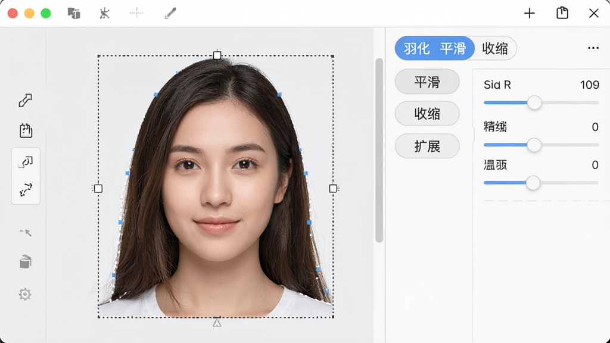Click the 温颈 label
The image size is (610, 343).
pyautogui.click(x=495, y=165)
